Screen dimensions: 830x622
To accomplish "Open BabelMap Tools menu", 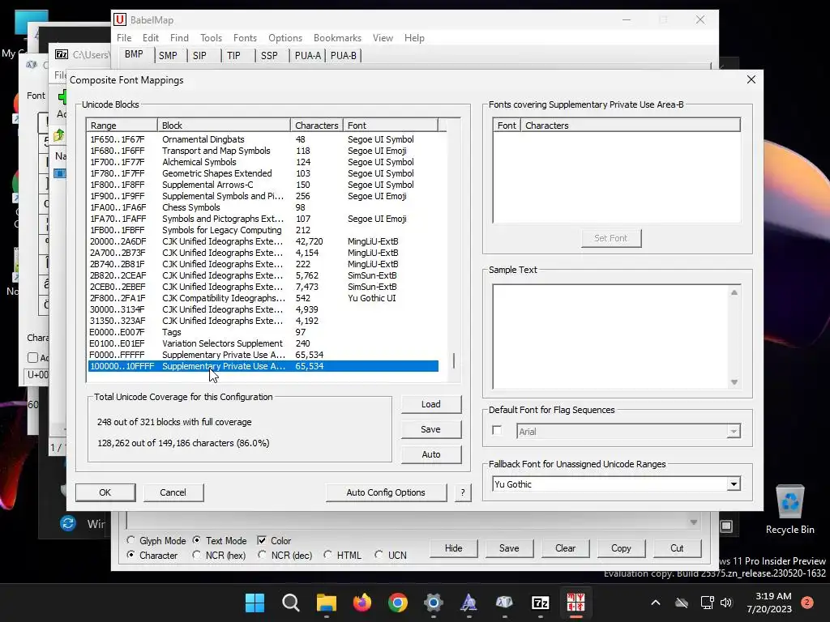I will pos(211,38).
